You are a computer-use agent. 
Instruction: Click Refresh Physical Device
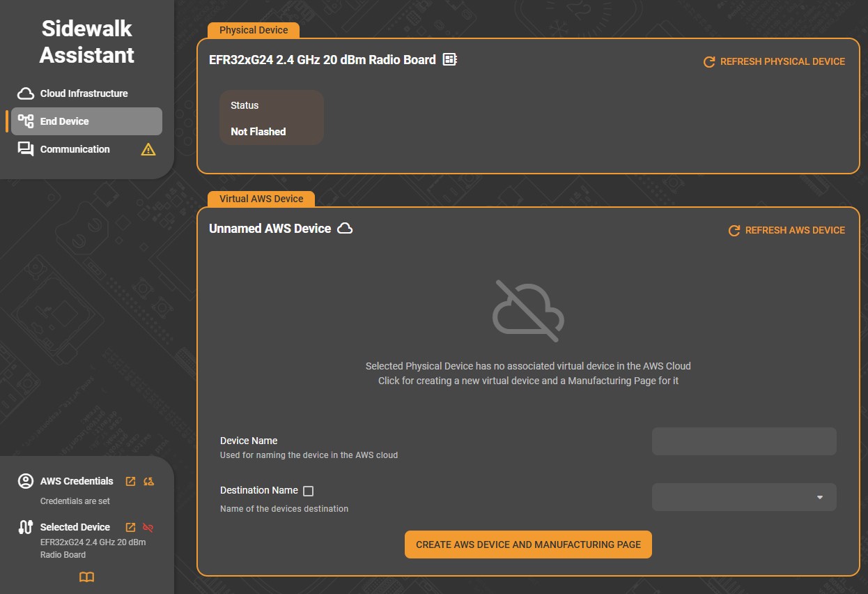[774, 62]
